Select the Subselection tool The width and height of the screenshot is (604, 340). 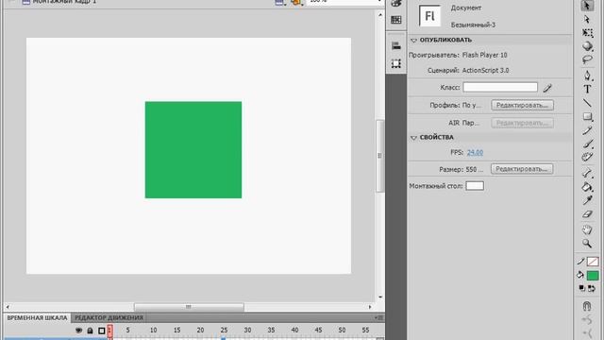pyautogui.click(x=587, y=19)
